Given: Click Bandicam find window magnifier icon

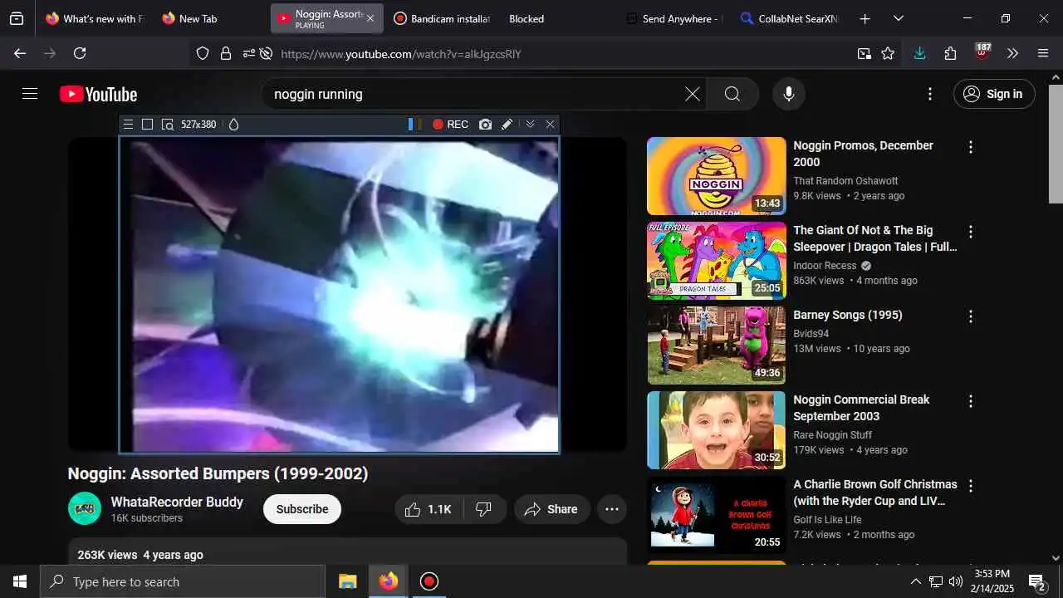Looking at the screenshot, I should point(167,125).
